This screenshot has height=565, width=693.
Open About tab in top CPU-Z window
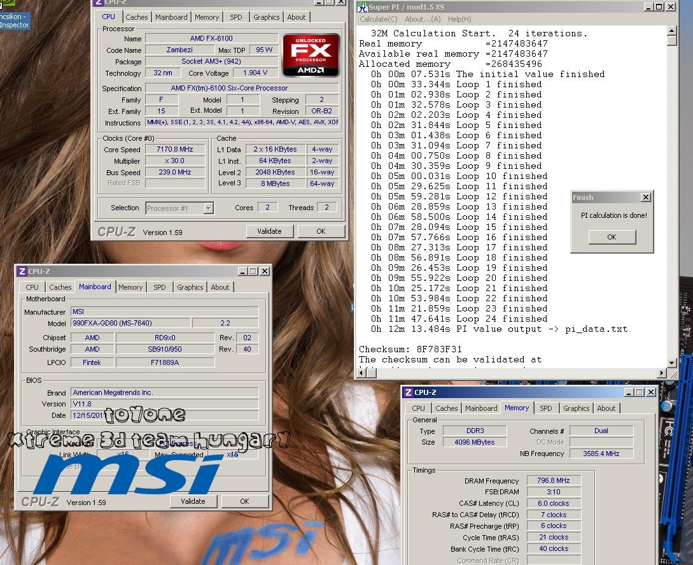click(296, 17)
